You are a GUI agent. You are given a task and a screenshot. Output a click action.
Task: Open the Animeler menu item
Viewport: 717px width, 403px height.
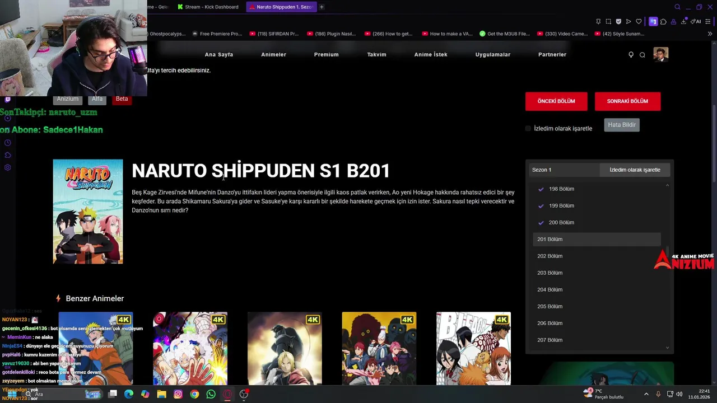coord(274,54)
